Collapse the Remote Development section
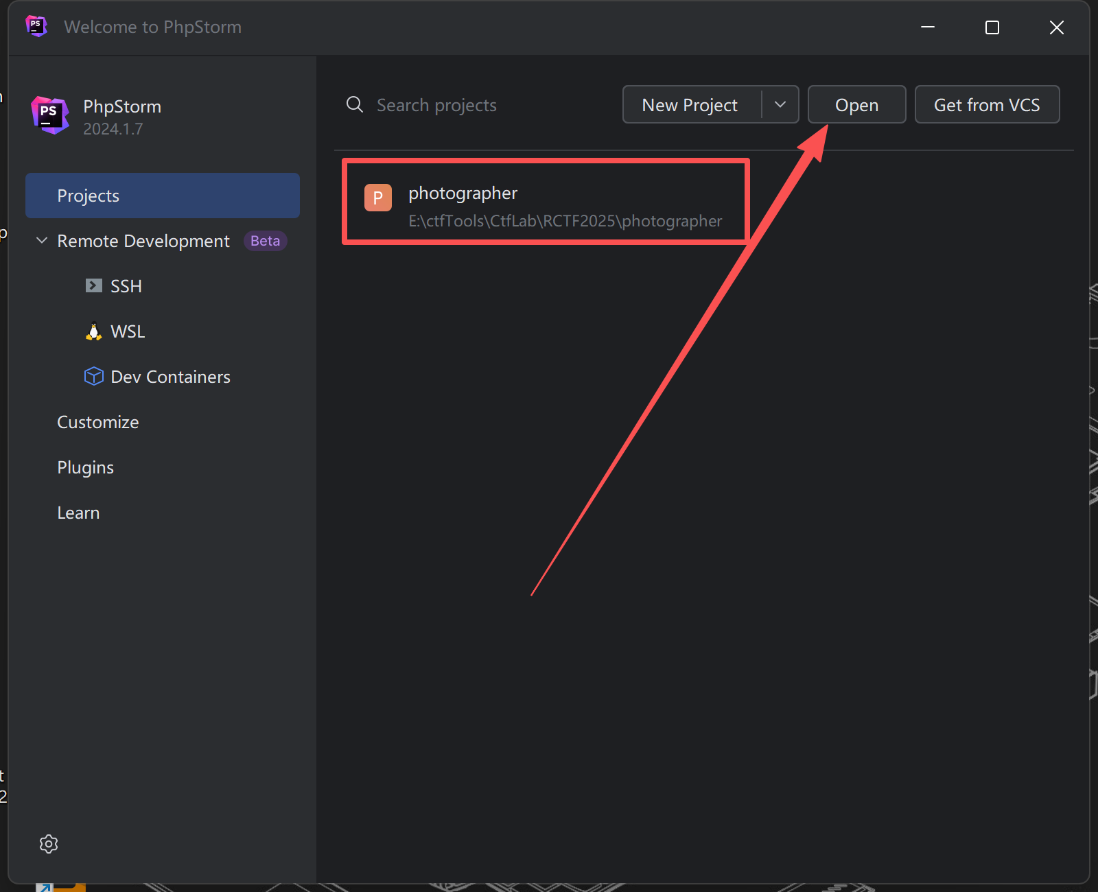 point(42,241)
